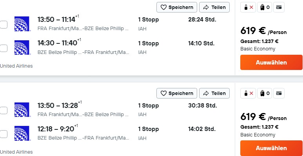Viewport: 303px width, 156px height.
Task: Click checked baggage 0 icon in first offer
Action: 265,7
